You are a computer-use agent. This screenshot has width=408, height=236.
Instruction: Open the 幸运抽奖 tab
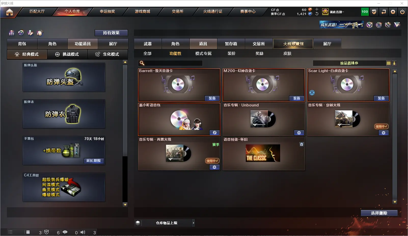(107, 11)
